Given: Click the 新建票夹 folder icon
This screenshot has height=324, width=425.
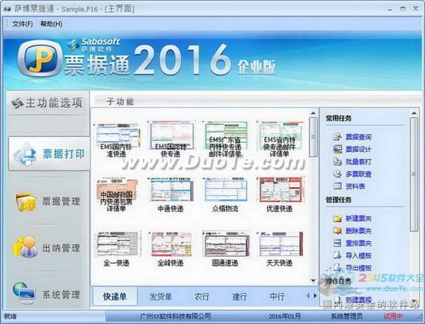Looking at the screenshot, I should click(338, 218).
